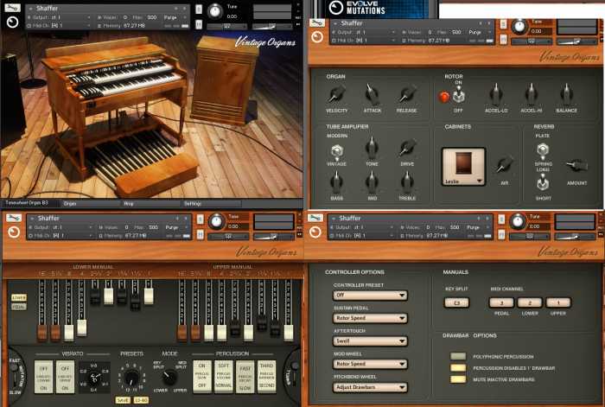
Task: Click the organ photo in Vintage Organs view
Action: 152,116
